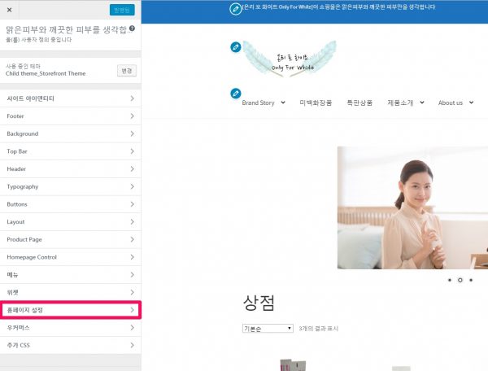Expand the 위젯 section chevron
Screen dimensions: 488x371
point(133,292)
